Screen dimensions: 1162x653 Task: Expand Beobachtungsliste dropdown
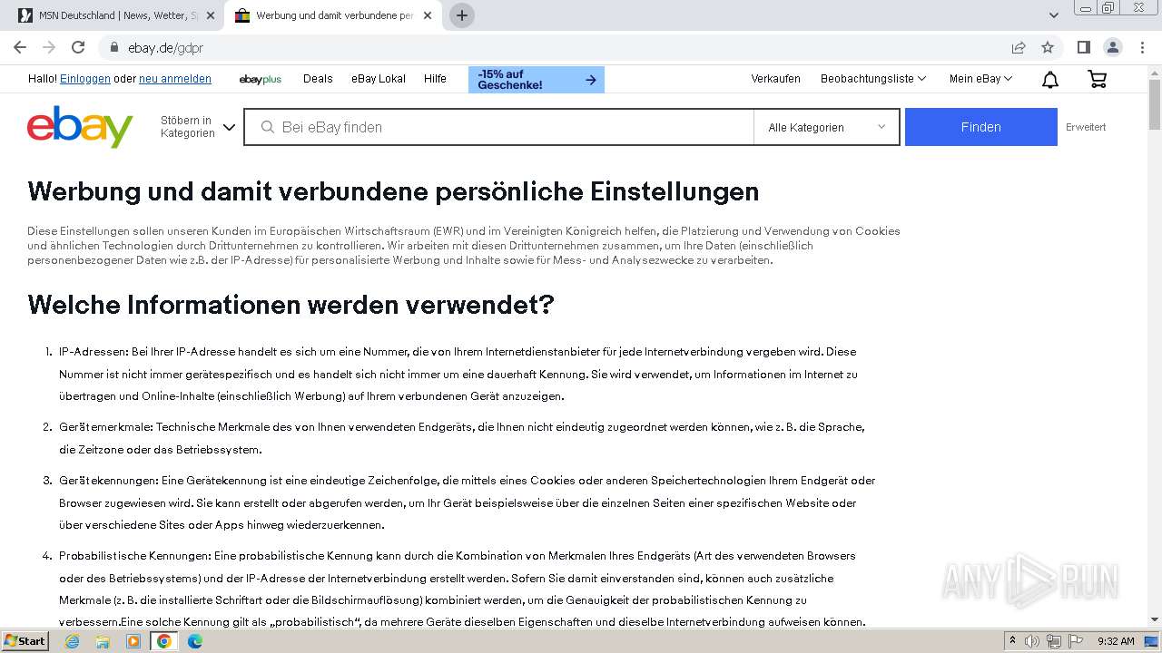[873, 79]
